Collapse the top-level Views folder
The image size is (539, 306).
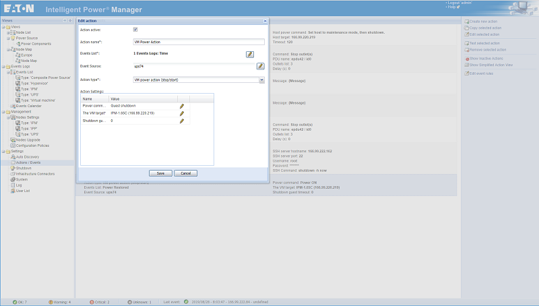tap(3, 27)
